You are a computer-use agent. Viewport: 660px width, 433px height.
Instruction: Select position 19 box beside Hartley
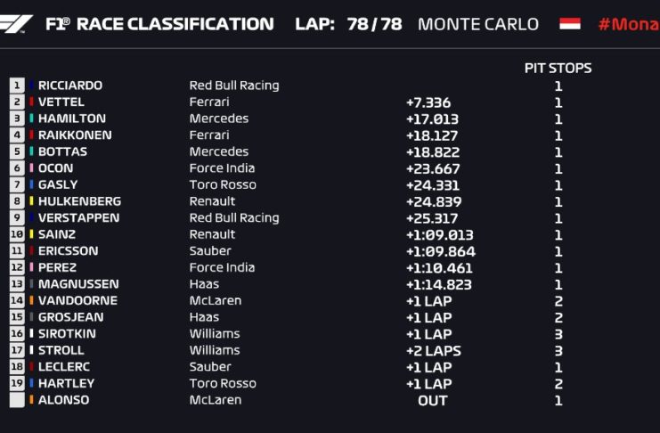(17, 383)
